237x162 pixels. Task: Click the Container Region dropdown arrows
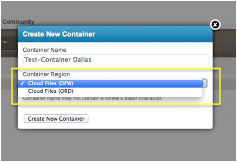click(x=204, y=83)
